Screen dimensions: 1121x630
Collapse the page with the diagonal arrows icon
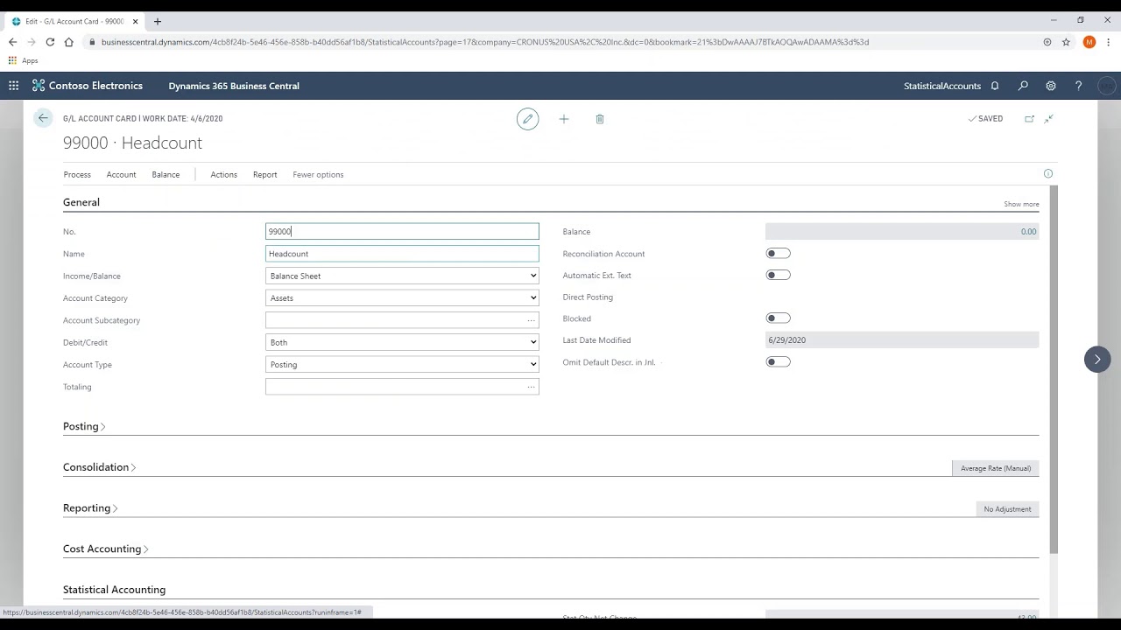click(1049, 119)
